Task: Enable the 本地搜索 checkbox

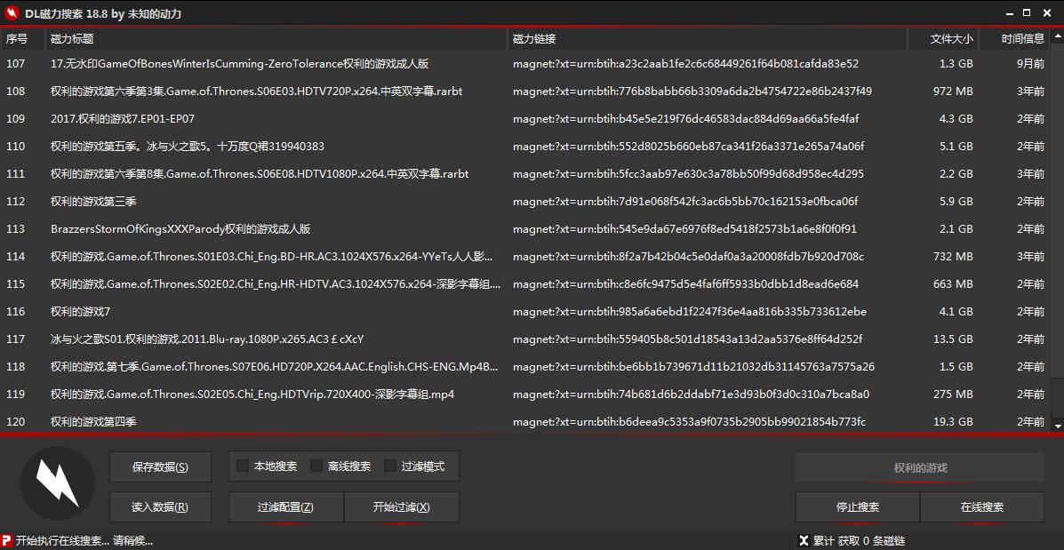Action: (242, 466)
